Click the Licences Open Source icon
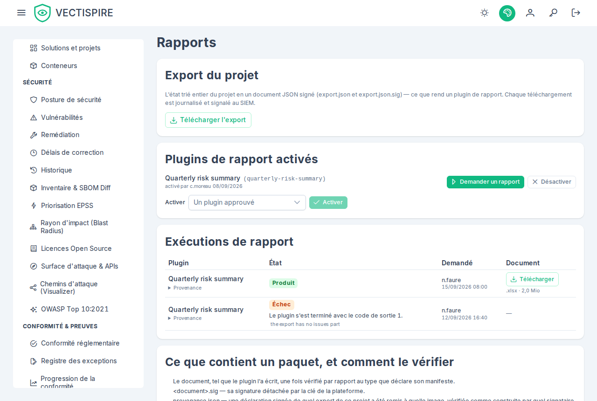The height and width of the screenshot is (401, 597). click(34, 249)
